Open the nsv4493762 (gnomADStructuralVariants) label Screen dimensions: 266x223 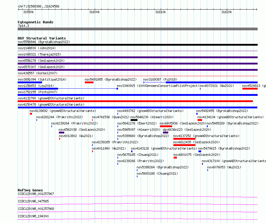point(150,111)
